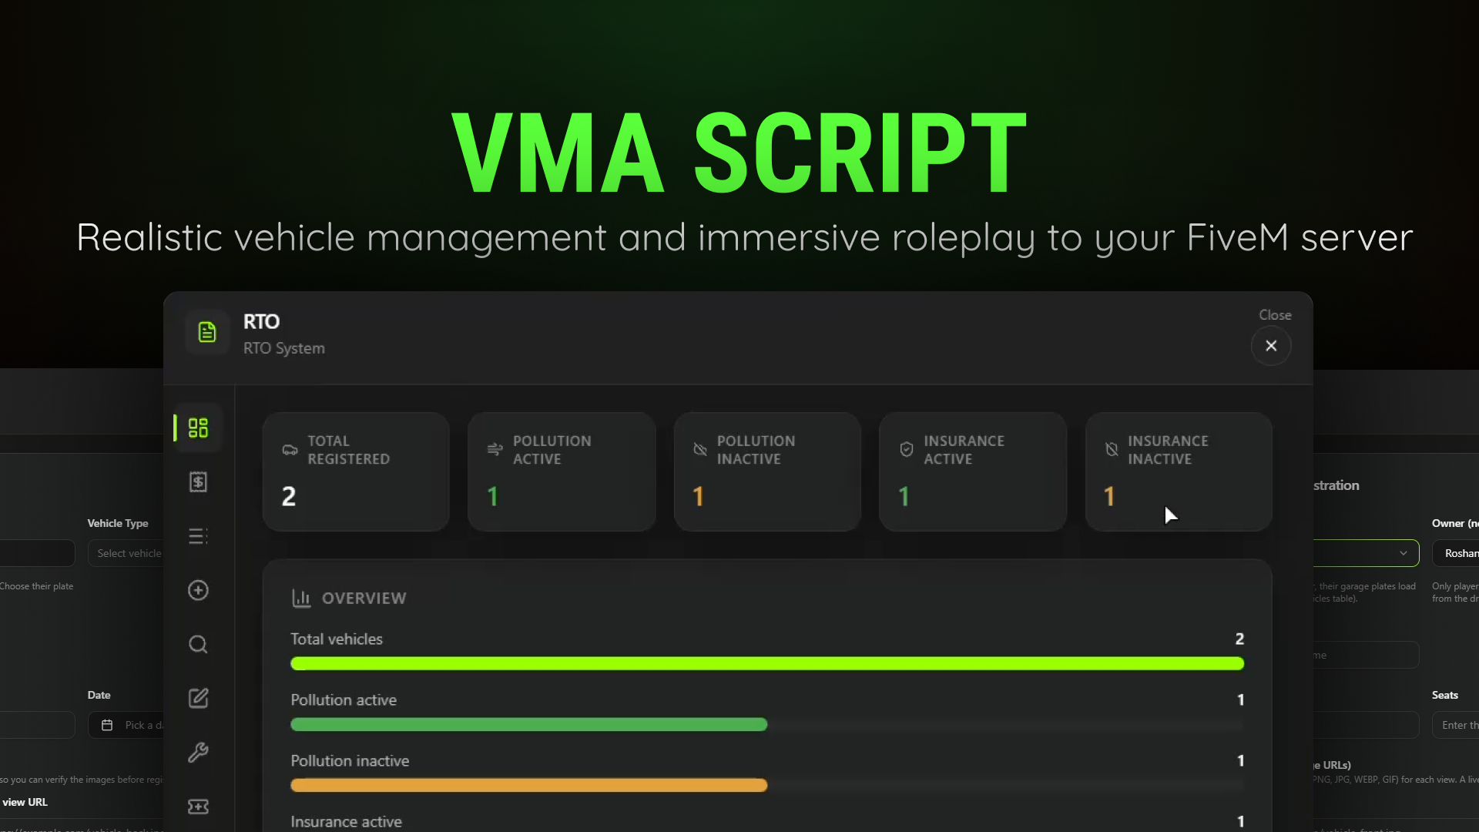Click the Pollution active green bar

528,724
